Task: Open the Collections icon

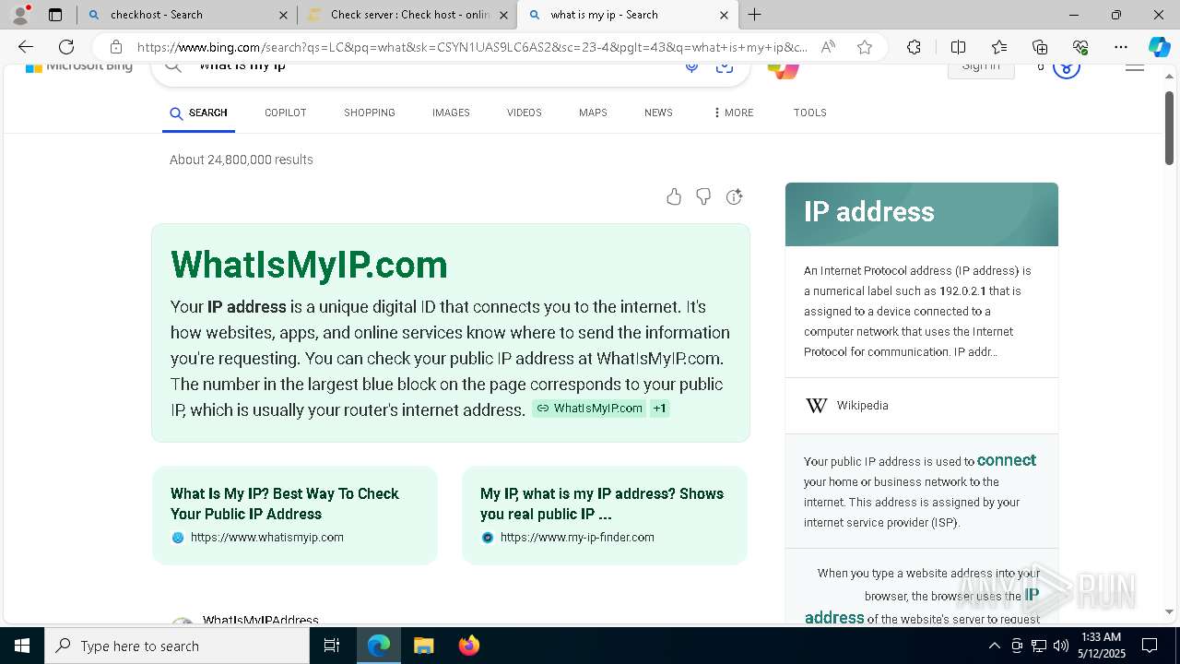Action: 1040,47
